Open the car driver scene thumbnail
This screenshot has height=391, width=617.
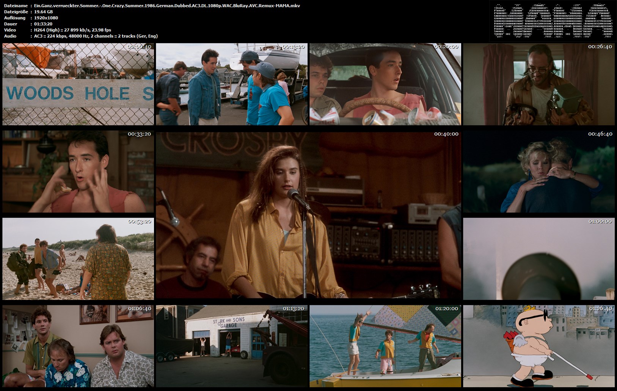pyautogui.click(x=385, y=84)
